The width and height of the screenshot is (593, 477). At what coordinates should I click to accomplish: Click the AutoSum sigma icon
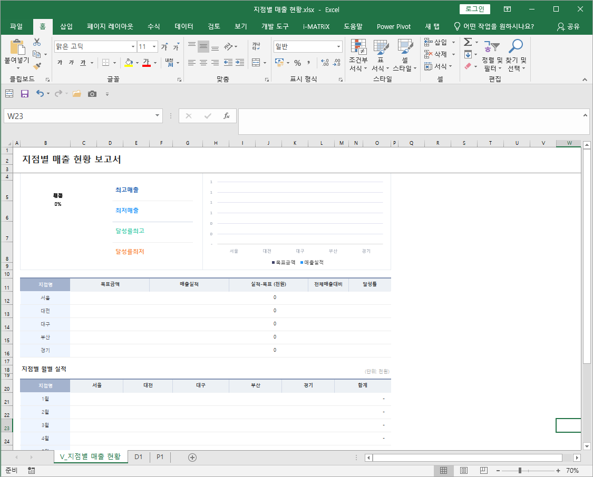pos(468,42)
